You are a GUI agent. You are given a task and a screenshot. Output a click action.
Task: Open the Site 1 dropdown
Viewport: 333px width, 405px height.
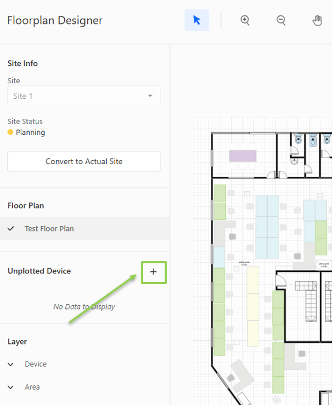[x=84, y=96]
